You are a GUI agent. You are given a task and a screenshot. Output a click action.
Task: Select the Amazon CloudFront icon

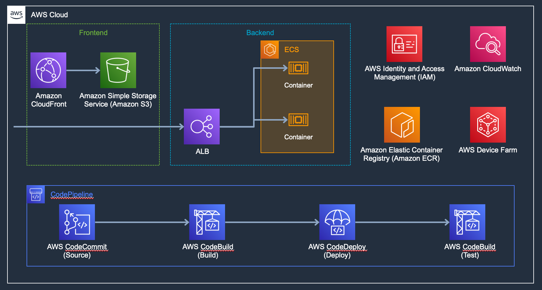(48, 70)
